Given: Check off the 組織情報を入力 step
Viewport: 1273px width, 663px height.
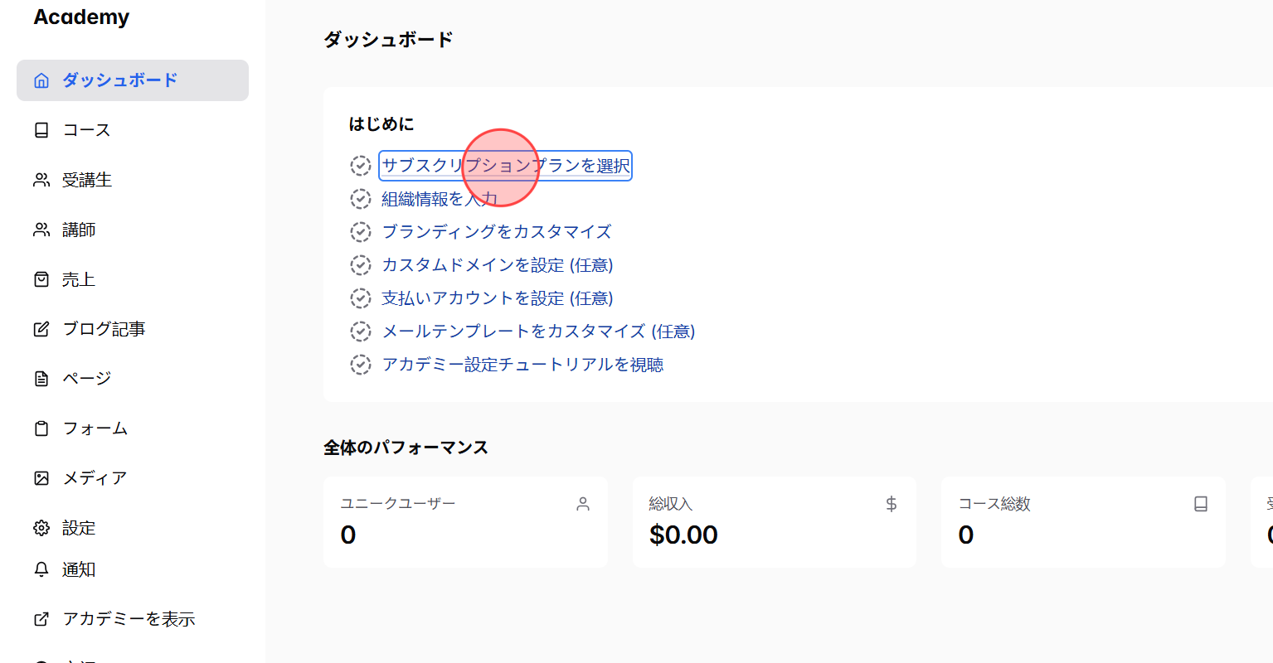Looking at the screenshot, I should 361,198.
